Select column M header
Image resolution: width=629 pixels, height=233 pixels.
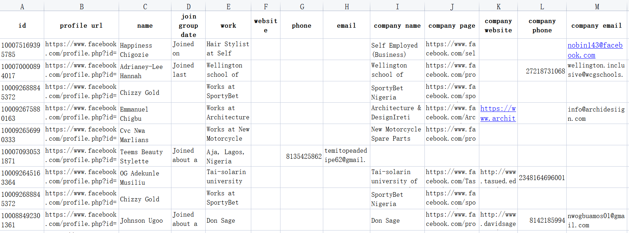tap(597, 6)
